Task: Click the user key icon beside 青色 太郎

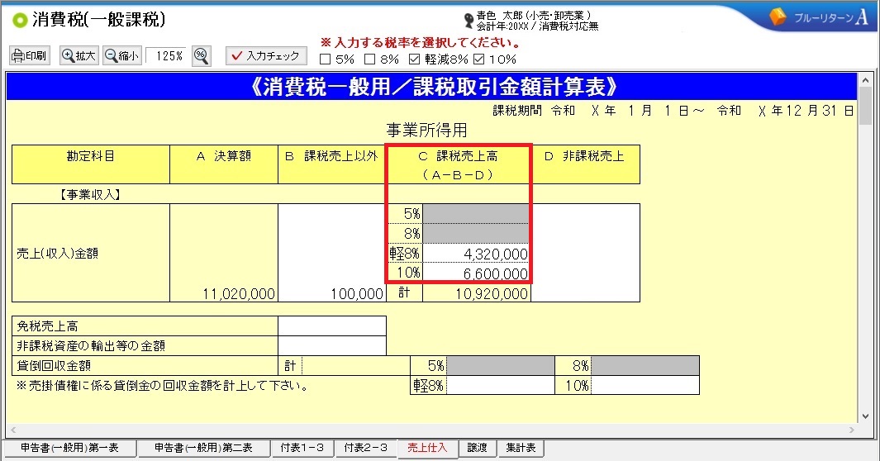Action: pos(469,21)
